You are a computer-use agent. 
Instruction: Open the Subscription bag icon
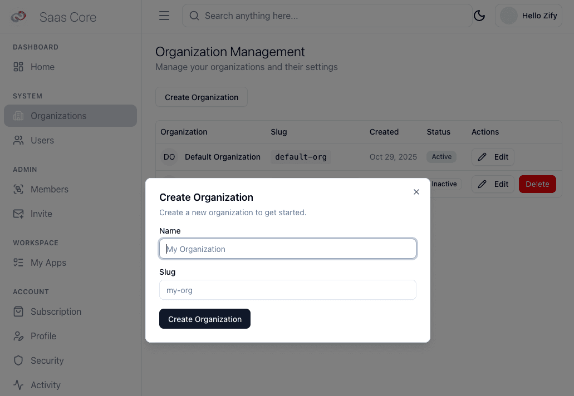click(18, 311)
